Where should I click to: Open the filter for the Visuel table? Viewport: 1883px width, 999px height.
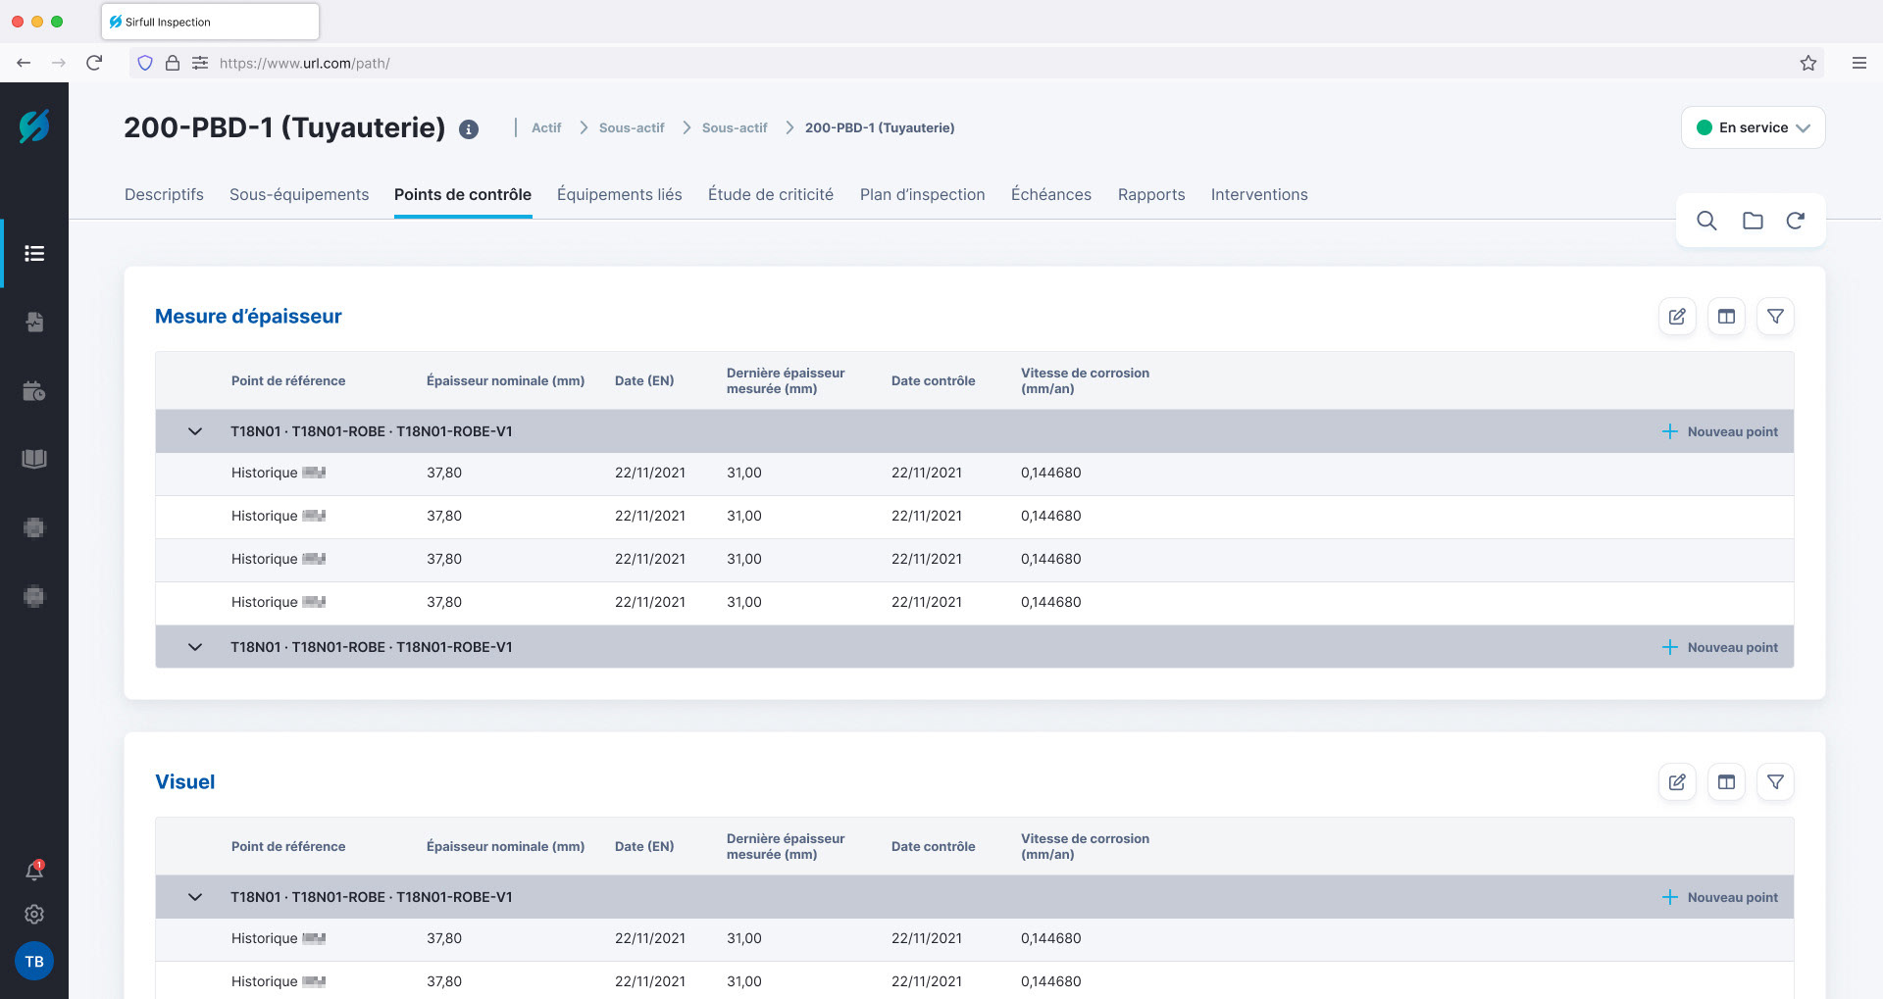click(x=1775, y=782)
